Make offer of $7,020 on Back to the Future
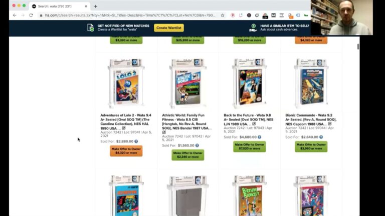Viewport: 385px width, 216px height. click(250, 146)
